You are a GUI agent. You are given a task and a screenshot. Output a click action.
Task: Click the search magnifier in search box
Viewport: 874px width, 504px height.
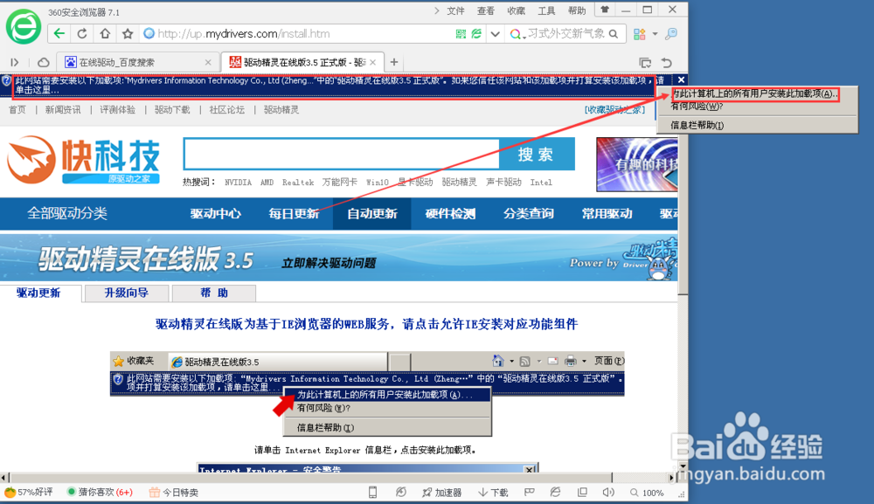pyautogui.click(x=614, y=34)
